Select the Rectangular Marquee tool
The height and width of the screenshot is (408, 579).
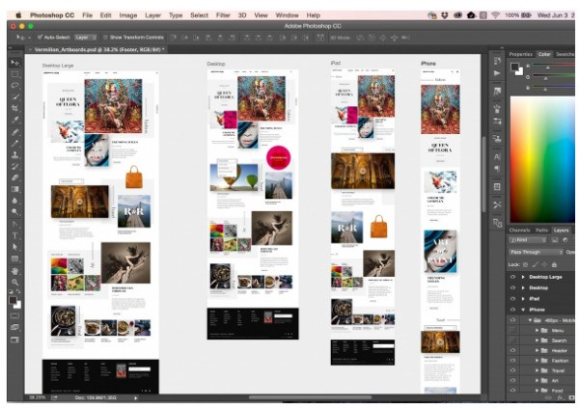tap(14, 74)
